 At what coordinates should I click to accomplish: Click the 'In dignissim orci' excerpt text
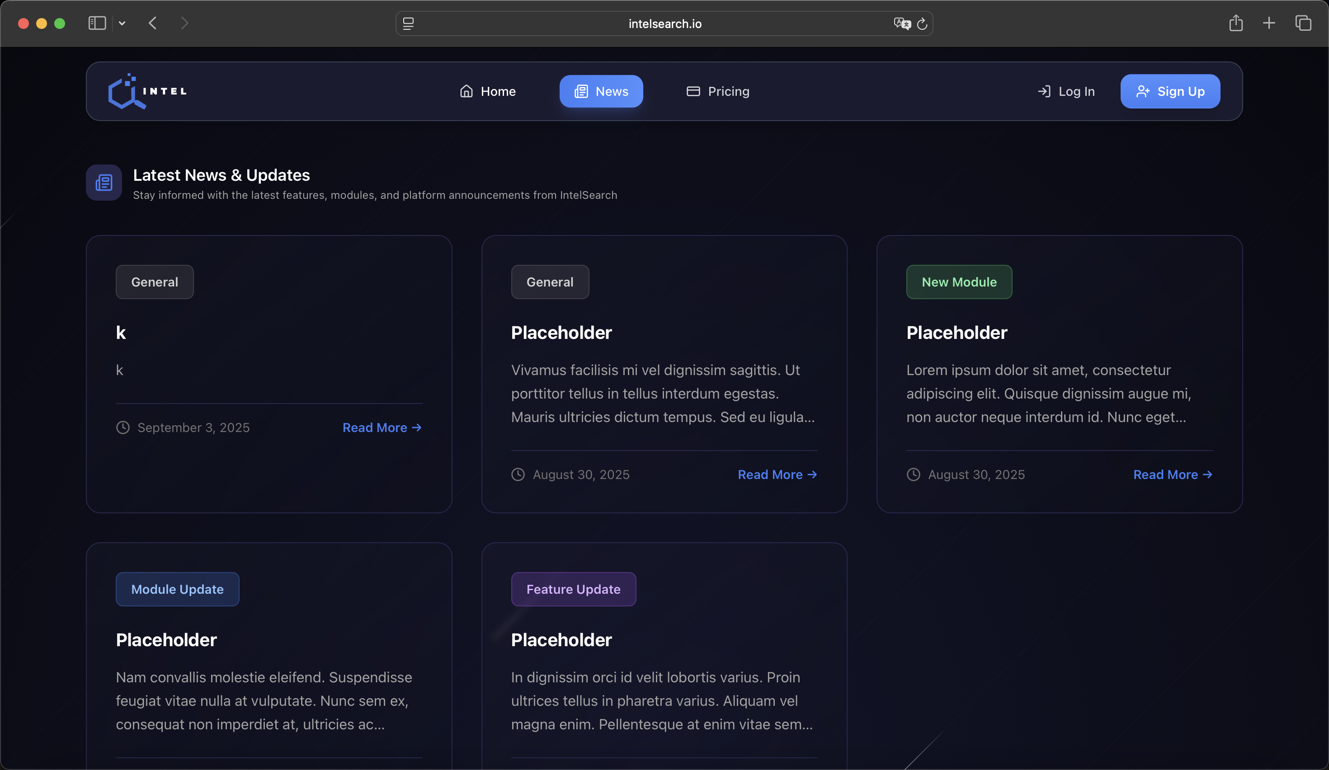click(662, 701)
